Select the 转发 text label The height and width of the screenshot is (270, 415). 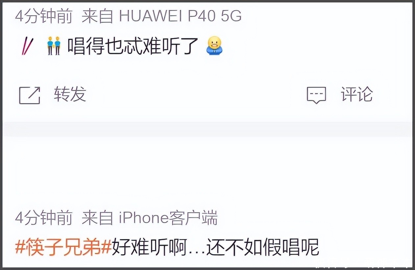(x=70, y=95)
